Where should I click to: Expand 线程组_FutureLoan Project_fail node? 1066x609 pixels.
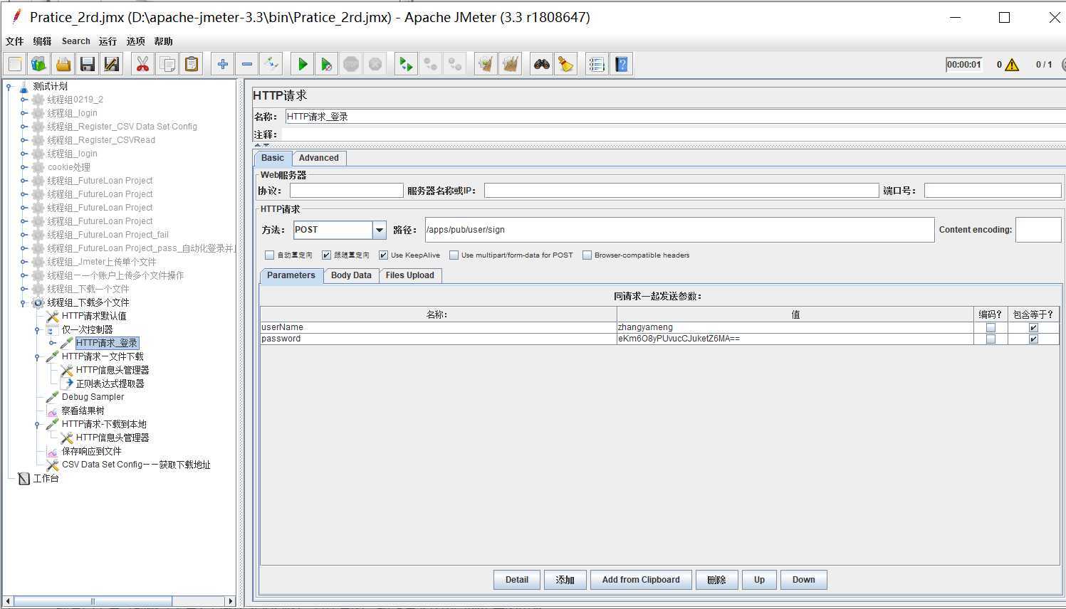(23, 235)
